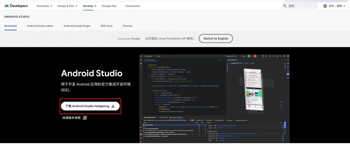Screen dimensions: 350x155
Task: Expand the Design & Plan menu
Action: click(x=68, y=6)
